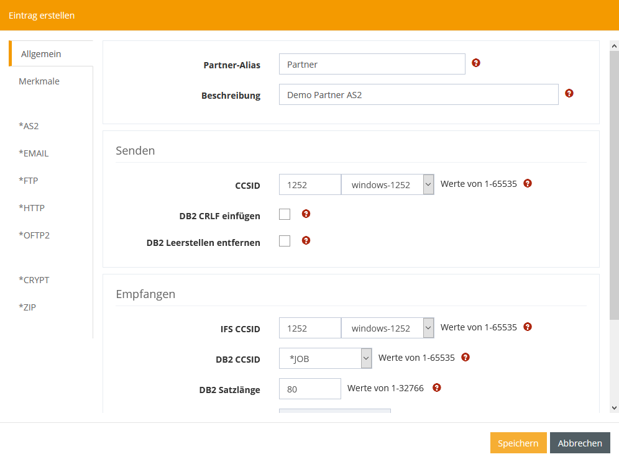Expand IFS CCSID windows-1252 dropdown
619x462 pixels.
click(x=387, y=328)
